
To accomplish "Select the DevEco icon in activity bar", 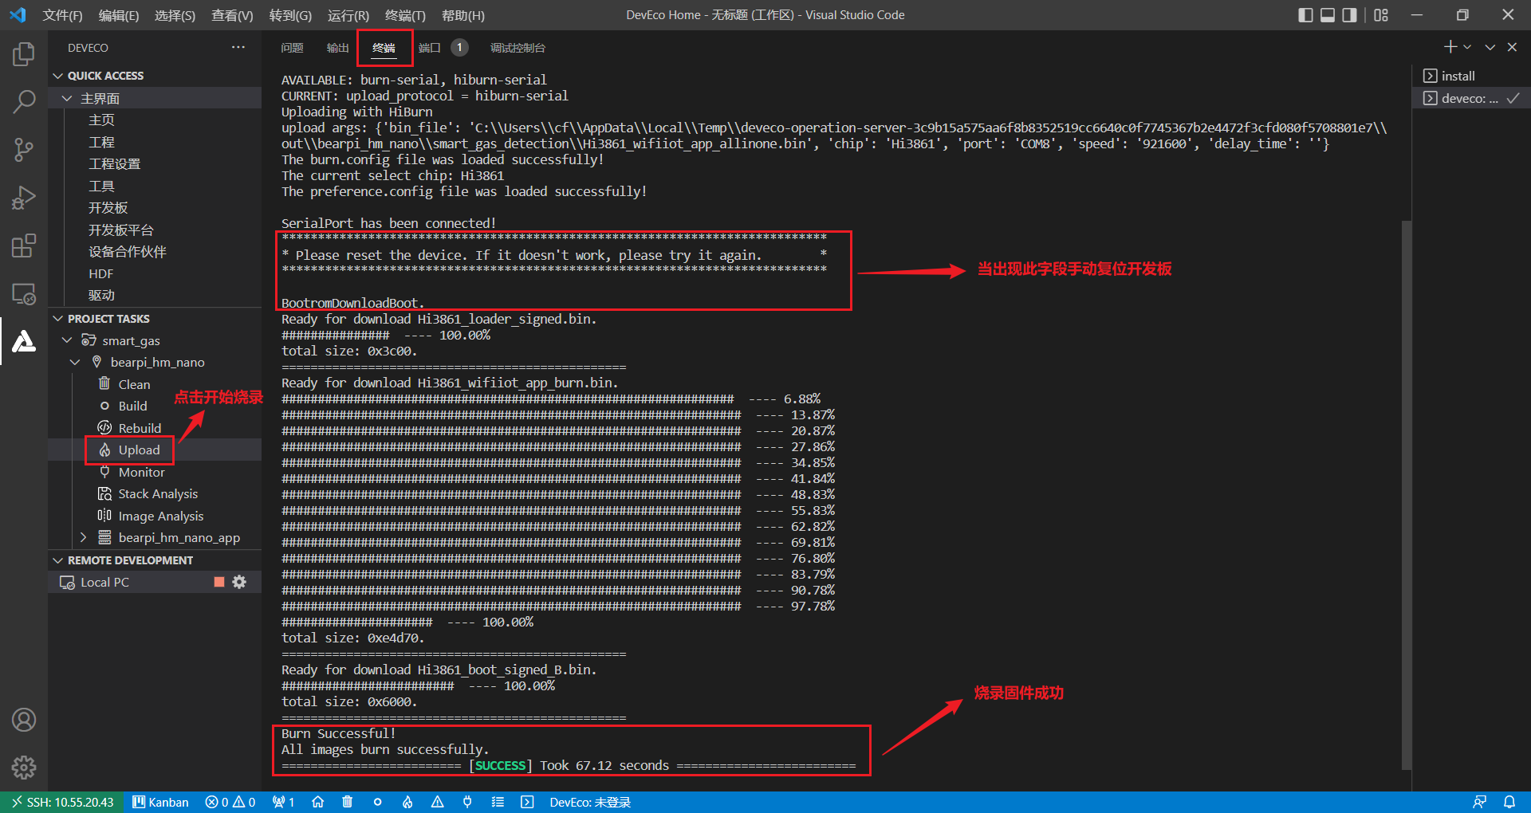I will [24, 341].
